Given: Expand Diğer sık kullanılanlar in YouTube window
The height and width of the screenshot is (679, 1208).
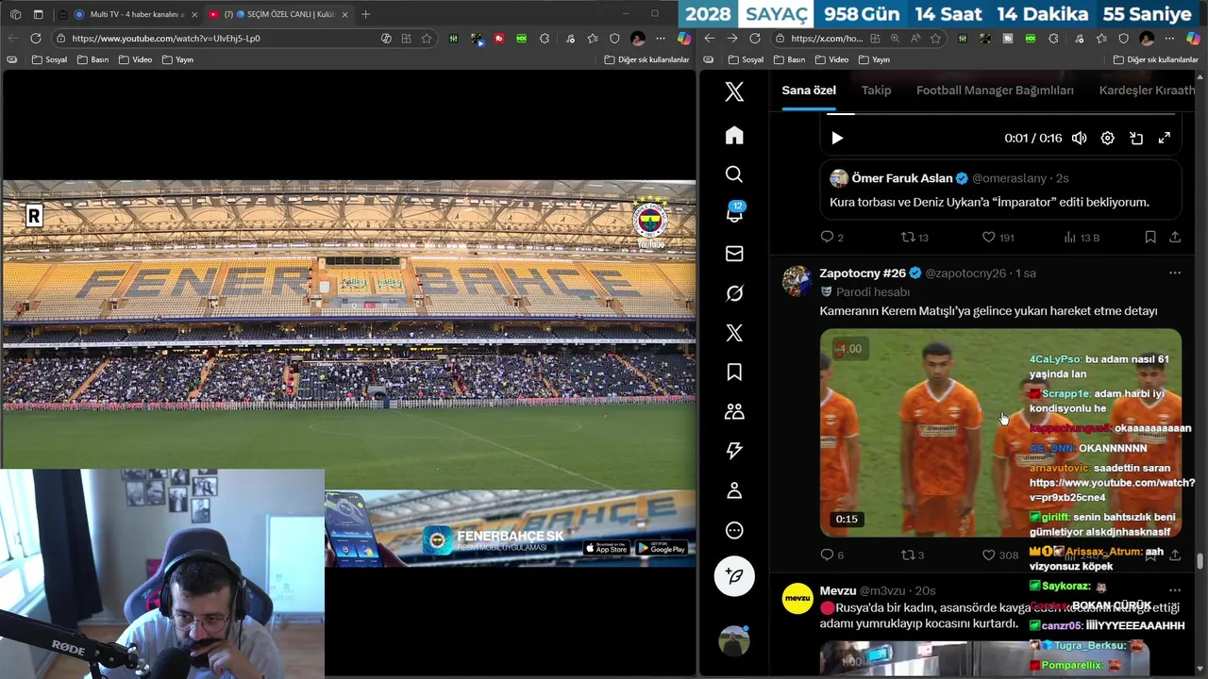Looking at the screenshot, I should point(646,59).
